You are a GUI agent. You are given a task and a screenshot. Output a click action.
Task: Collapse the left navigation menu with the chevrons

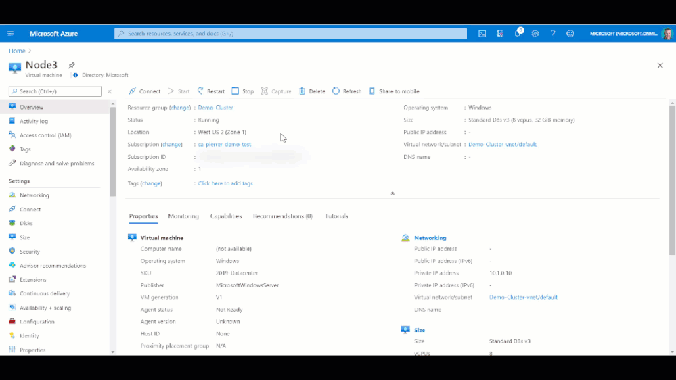click(x=110, y=91)
